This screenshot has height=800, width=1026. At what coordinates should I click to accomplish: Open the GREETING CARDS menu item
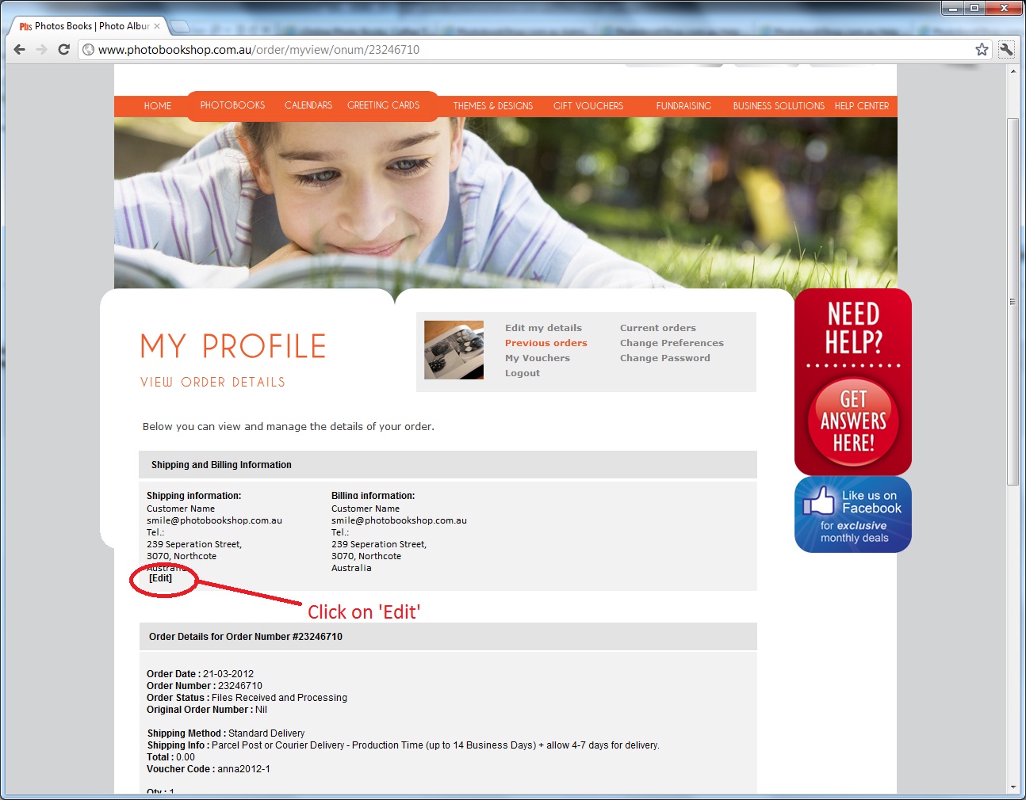[x=383, y=105]
